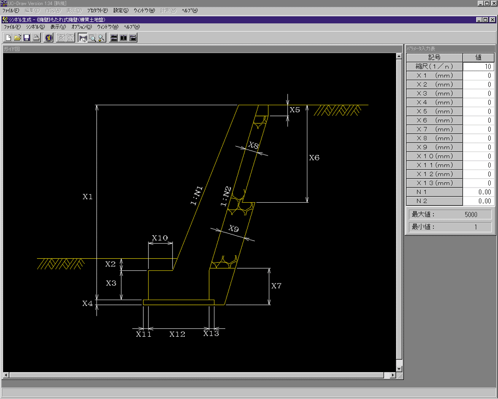This screenshot has width=498, height=399.
Task: Save using the floppy disk icon
Action: tap(27, 38)
